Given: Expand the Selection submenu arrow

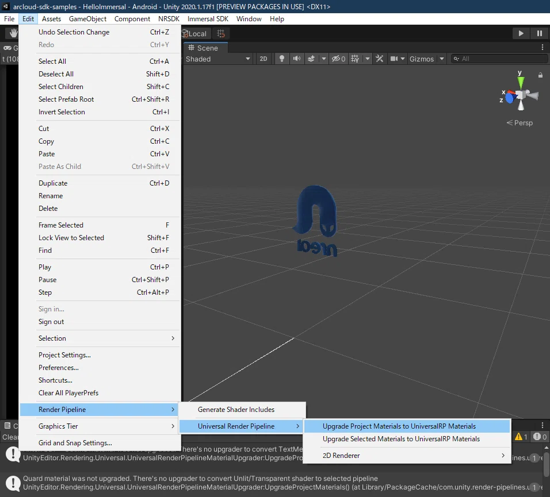Looking at the screenshot, I should pyautogui.click(x=173, y=338).
